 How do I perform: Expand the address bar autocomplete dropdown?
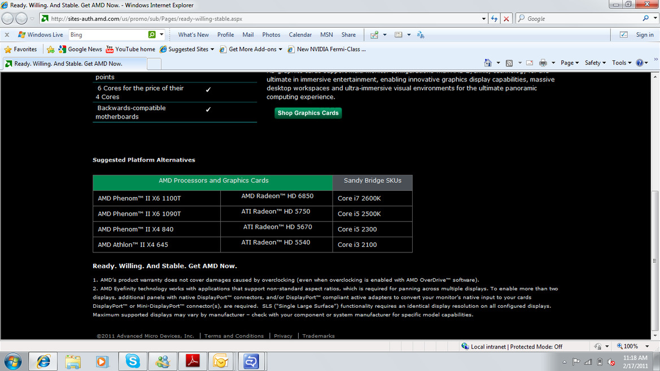tap(484, 19)
